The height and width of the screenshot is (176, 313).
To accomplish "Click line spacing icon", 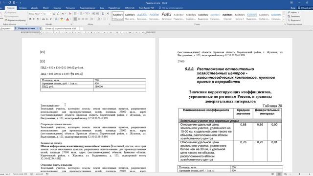I will click(92, 19).
